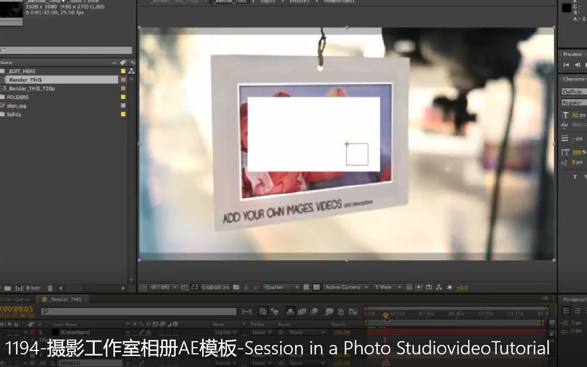Screen dimensions: 587x367
Task: Close the _Render_THIS timeline tab
Action: coord(85,299)
